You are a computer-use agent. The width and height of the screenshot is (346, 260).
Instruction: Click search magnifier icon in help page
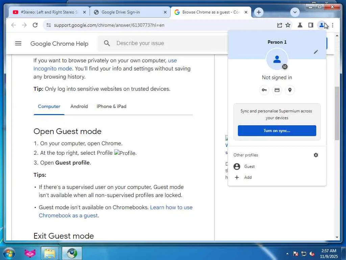[x=107, y=43]
